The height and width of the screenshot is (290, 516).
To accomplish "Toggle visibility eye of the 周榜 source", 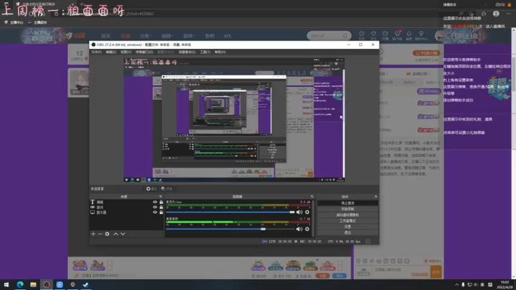I will [x=155, y=202].
